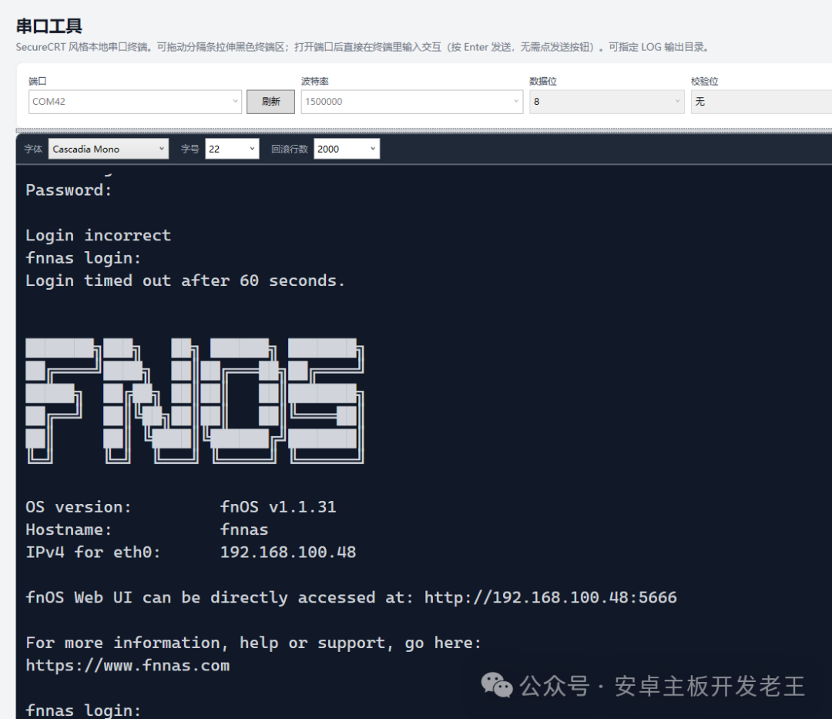Viewport: 832px width, 719px height.
Task: Click the "fnOS v1.1.31" version value
Action: (x=278, y=507)
